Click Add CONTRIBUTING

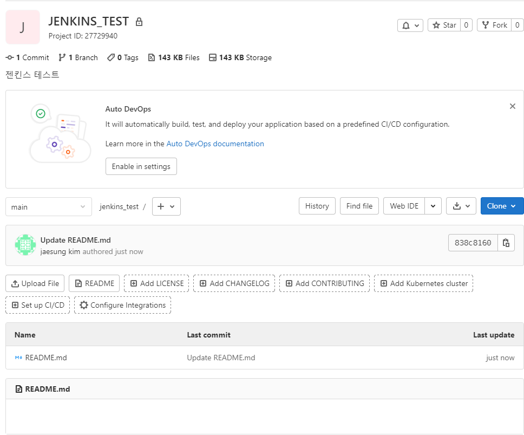pyautogui.click(x=324, y=283)
